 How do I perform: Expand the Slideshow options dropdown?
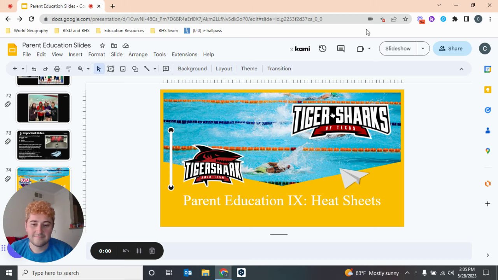pos(423,49)
